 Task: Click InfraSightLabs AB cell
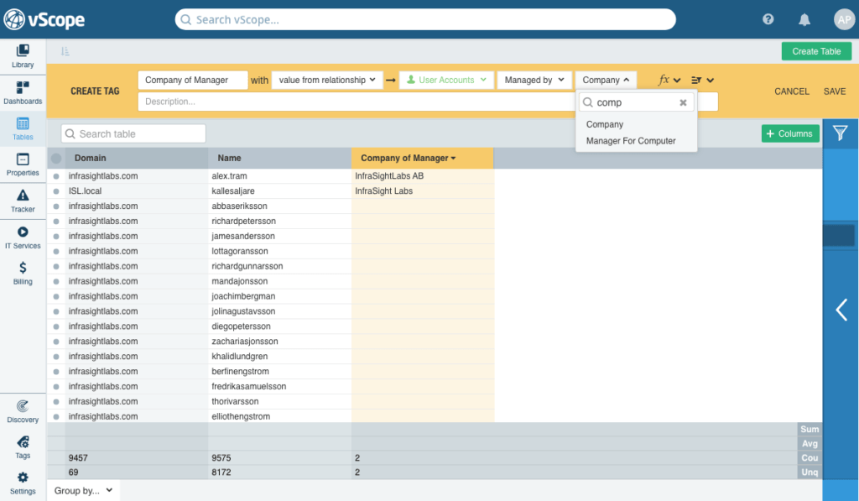423,176
